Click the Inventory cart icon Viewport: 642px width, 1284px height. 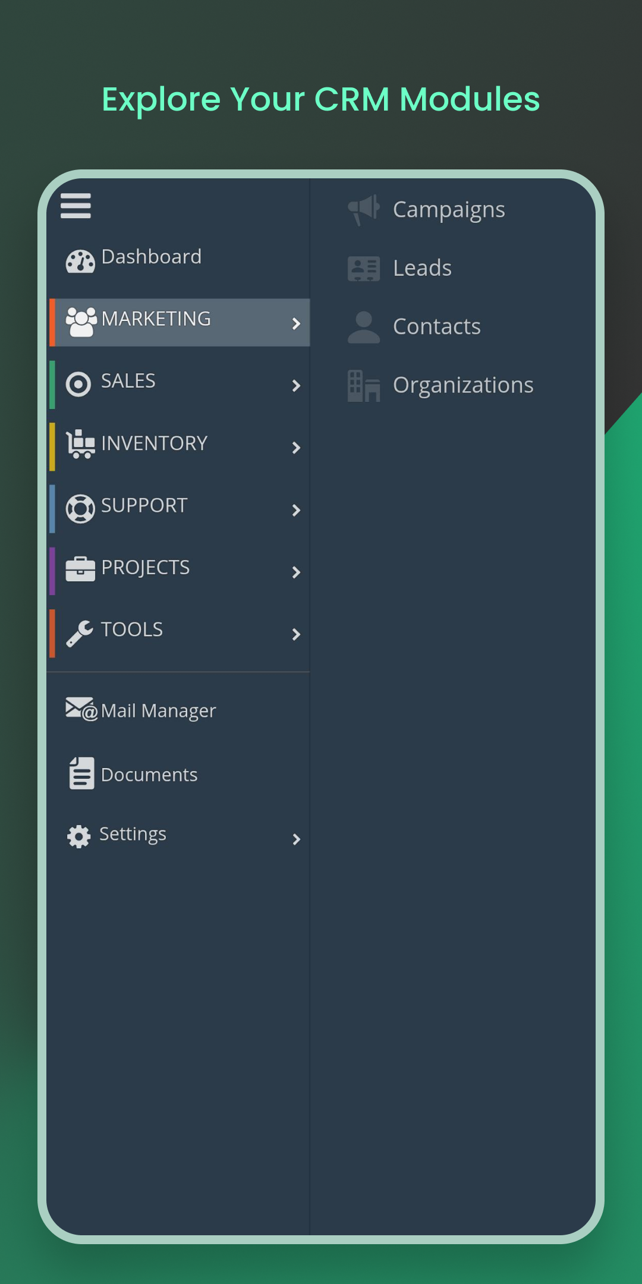pyautogui.click(x=80, y=444)
